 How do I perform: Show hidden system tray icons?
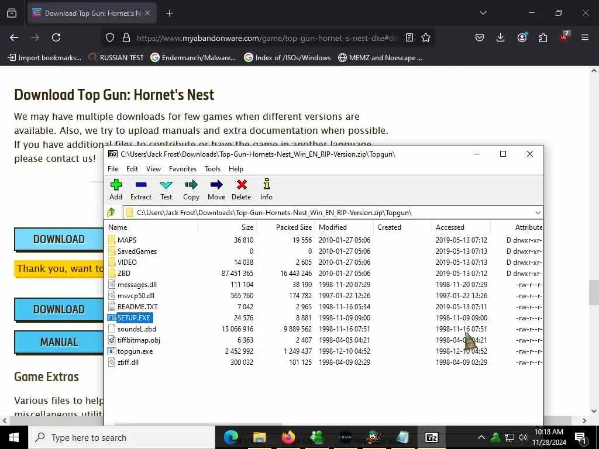[x=481, y=437]
